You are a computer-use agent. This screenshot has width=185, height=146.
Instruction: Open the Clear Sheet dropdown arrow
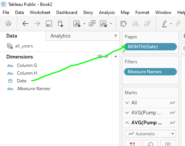coord(111,24)
